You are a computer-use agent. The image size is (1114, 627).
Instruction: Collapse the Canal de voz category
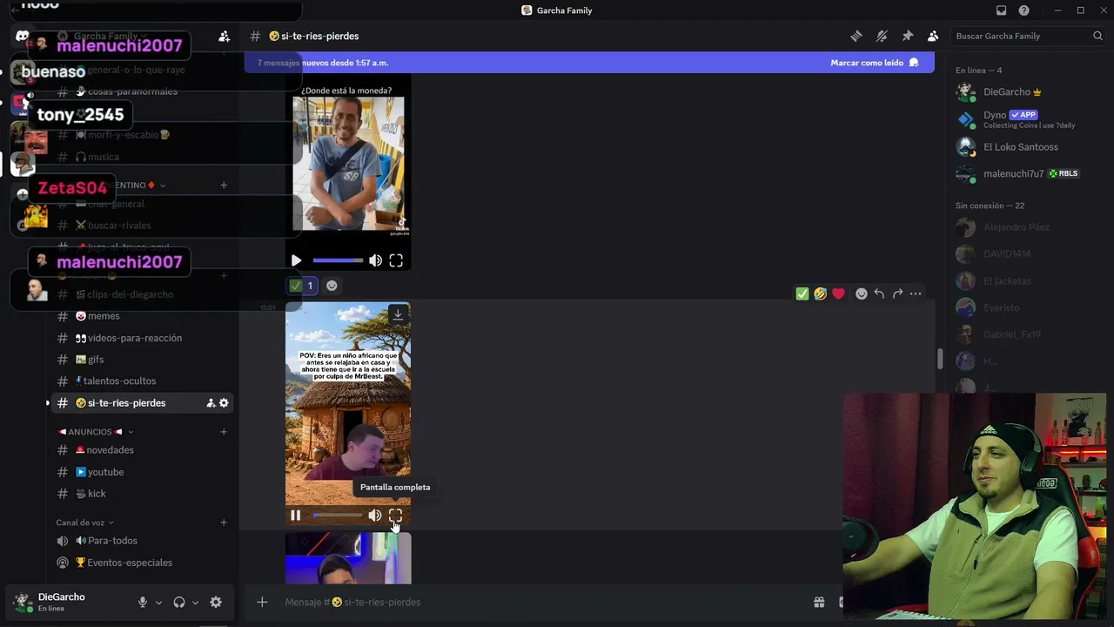(x=85, y=522)
